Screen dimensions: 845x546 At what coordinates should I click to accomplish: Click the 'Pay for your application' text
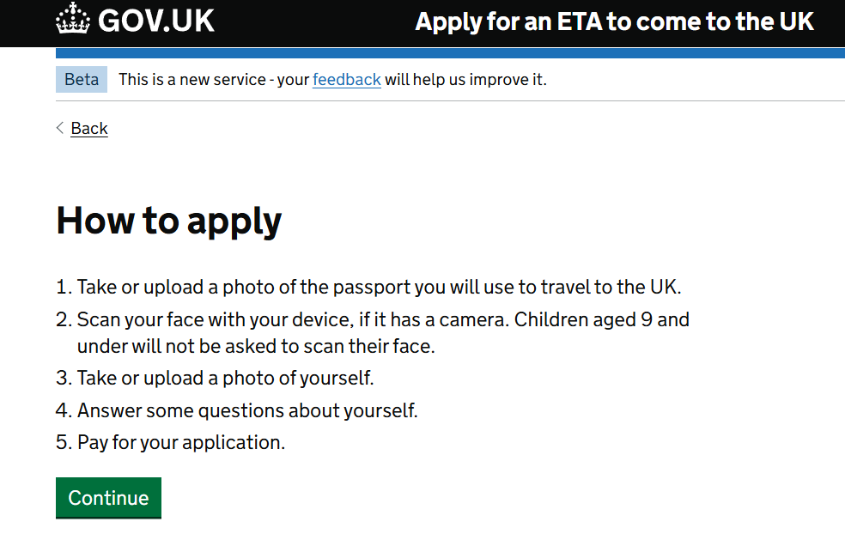pos(181,443)
